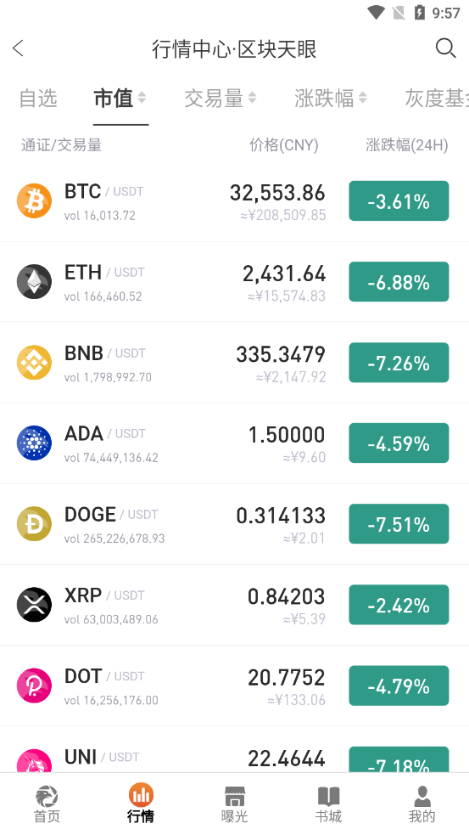Tap BTC -3.61% change button
The image size is (469, 835).
399,200
